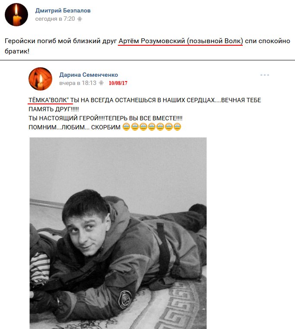Open Дмитрий Безпалов's candle avatar
The image size is (295, 329).
[x=16, y=15]
